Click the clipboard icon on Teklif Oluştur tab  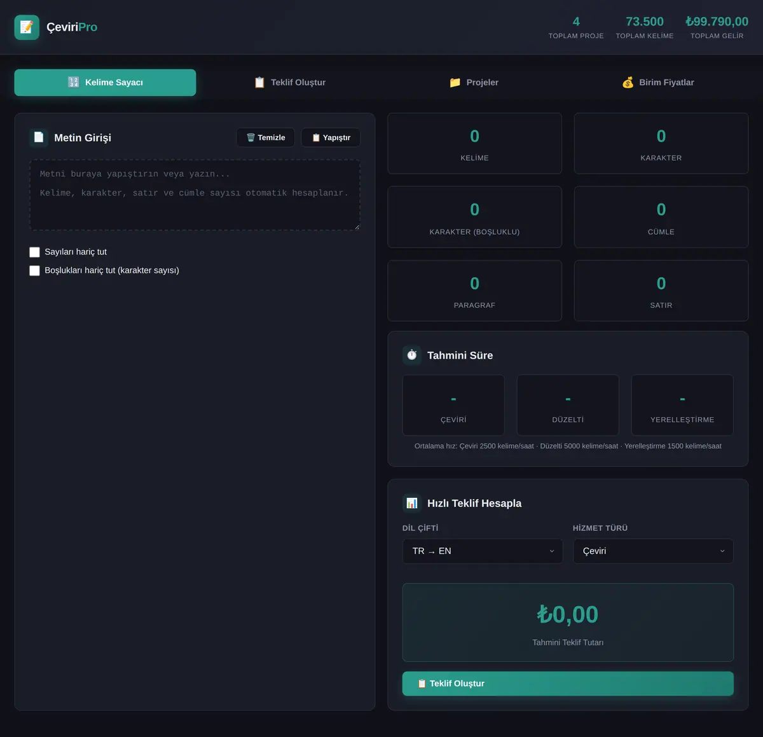(x=259, y=82)
